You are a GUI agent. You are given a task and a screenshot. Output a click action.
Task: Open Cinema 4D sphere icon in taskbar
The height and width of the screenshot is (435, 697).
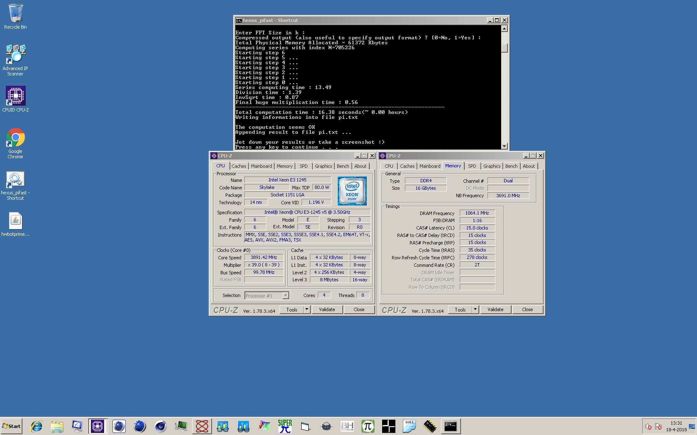tap(161, 426)
